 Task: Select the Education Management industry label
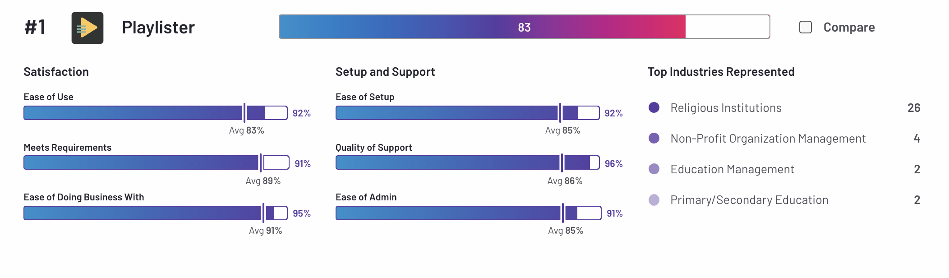pyautogui.click(x=732, y=169)
